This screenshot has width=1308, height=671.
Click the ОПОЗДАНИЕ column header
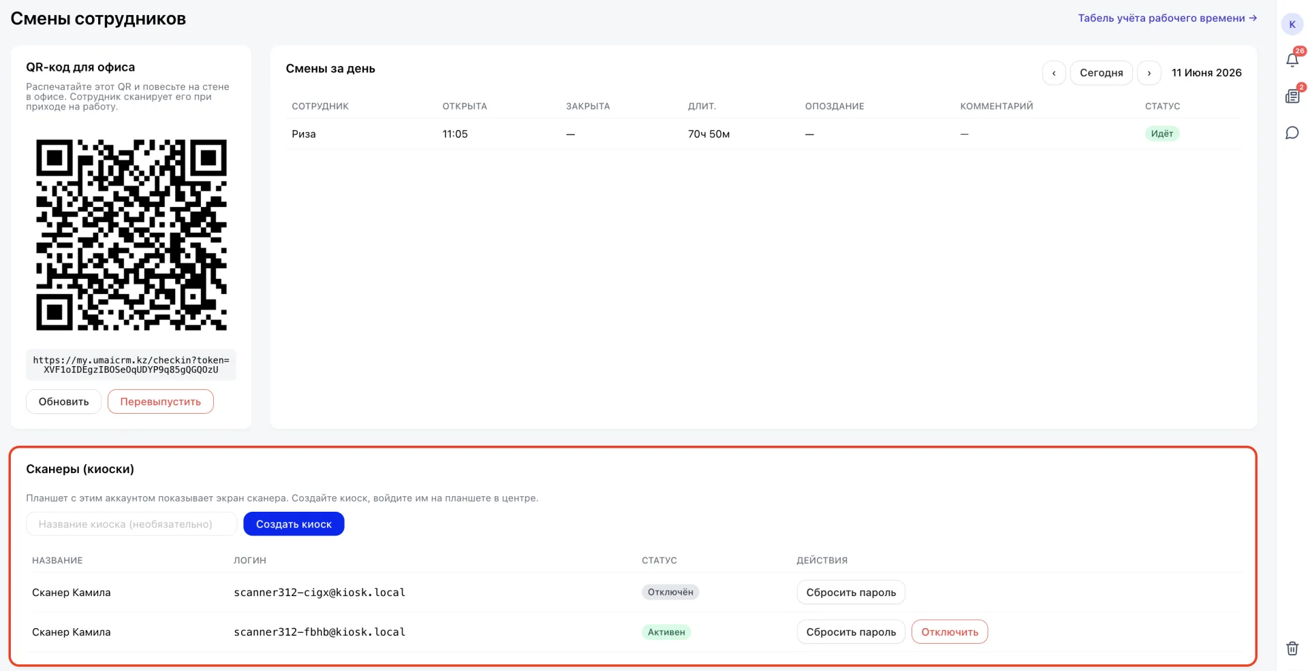click(x=835, y=106)
